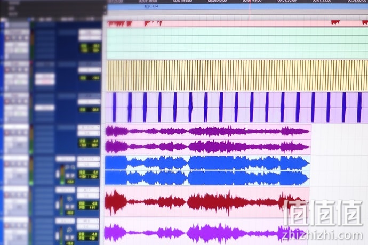Click right send pan knob on blue track
368x245 pixels.
point(73,167)
